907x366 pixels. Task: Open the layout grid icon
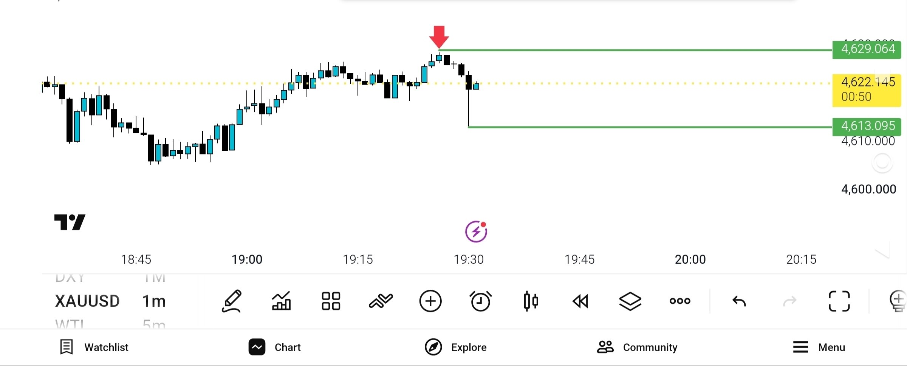pos(331,301)
